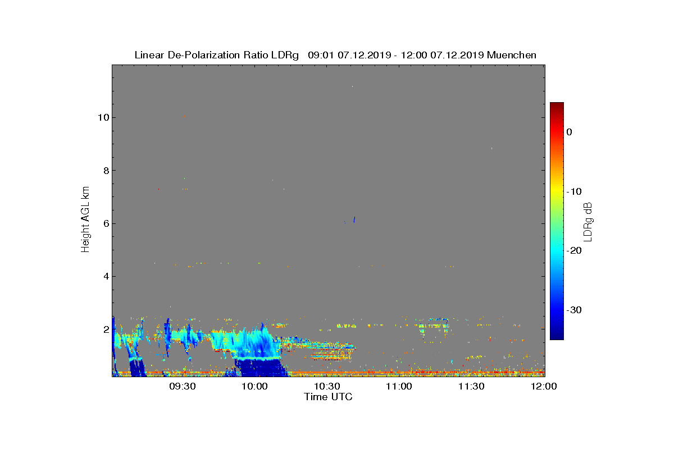This screenshot has height=449, width=674.
Task: Click the colorbar label '-10'
Action: [573, 191]
